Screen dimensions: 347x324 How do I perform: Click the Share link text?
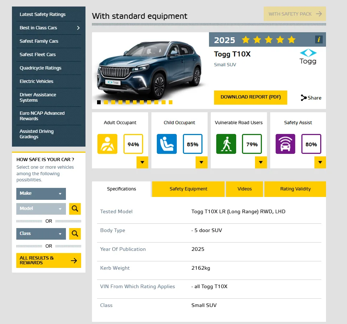coord(314,98)
